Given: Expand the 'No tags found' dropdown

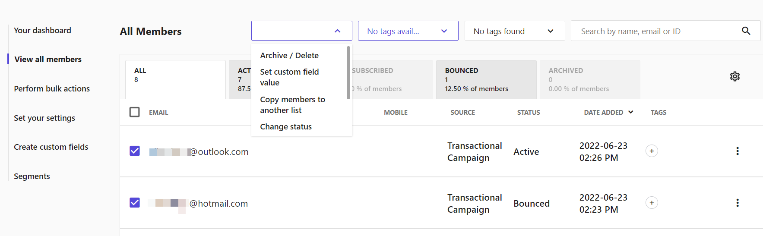Looking at the screenshot, I should (x=515, y=31).
